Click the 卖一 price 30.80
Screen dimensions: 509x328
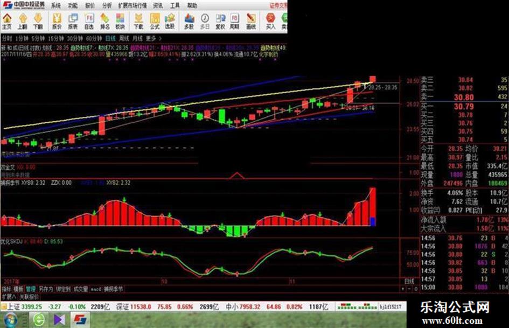coord(464,97)
